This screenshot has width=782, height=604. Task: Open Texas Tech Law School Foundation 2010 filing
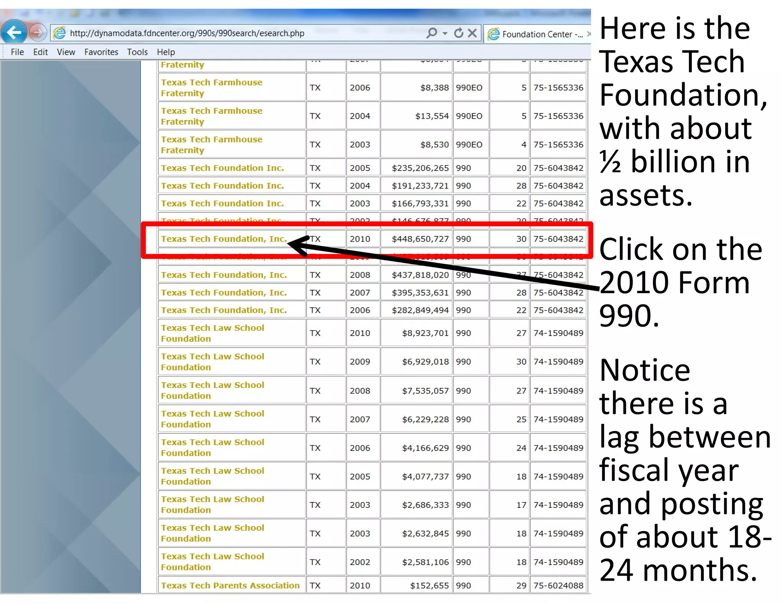(x=212, y=333)
